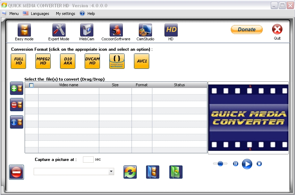
Task: Choose D10 AKA conversion format
Action: click(68, 61)
